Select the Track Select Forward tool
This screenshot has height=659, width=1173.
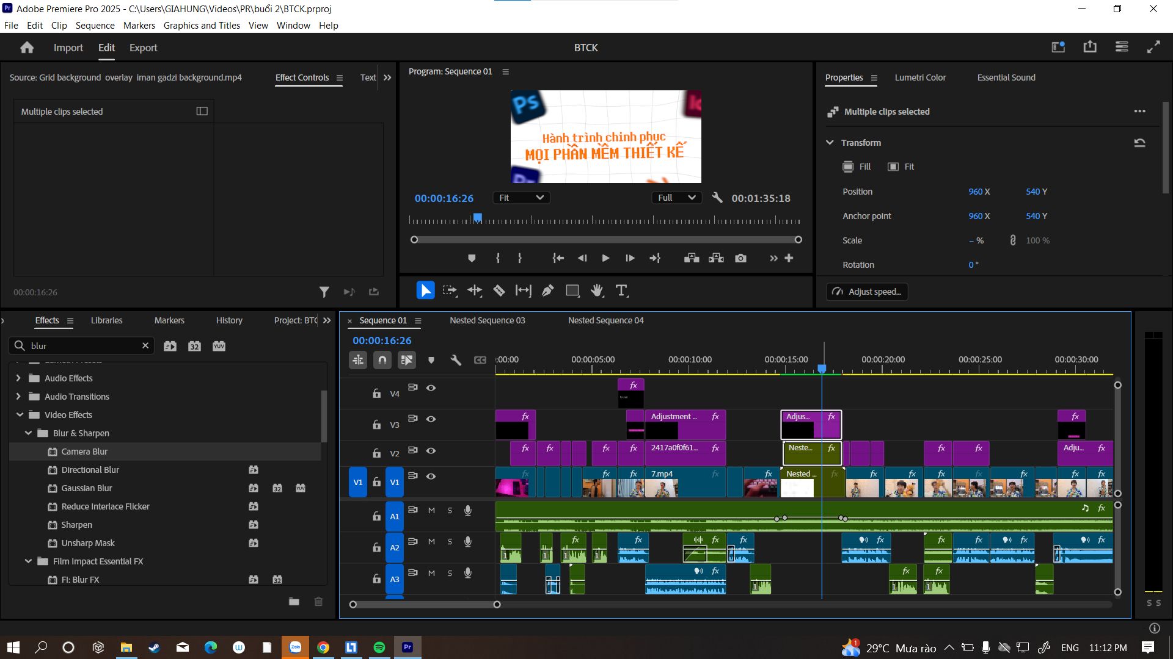450,291
